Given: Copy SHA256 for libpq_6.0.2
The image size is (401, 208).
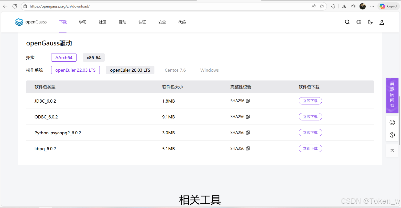Looking at the screenshot, I should (248, 148).
